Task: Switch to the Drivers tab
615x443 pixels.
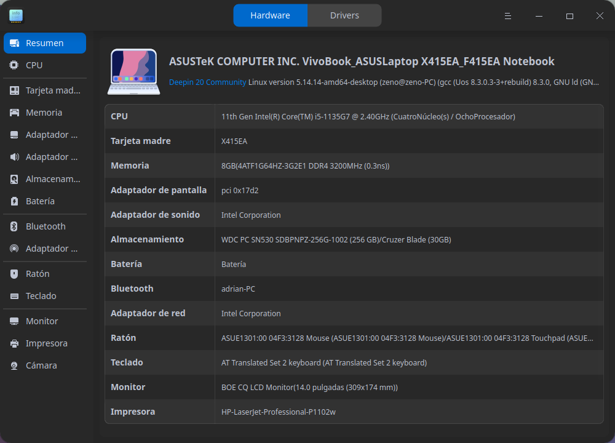Action: click(x=344, y=15)
